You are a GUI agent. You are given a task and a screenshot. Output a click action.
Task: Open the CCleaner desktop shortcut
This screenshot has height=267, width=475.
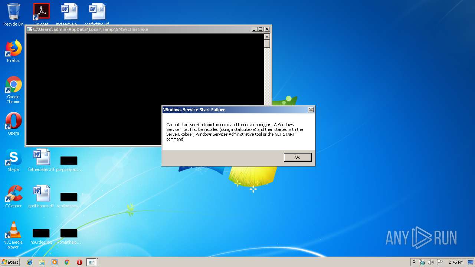[x=13, y=197]
